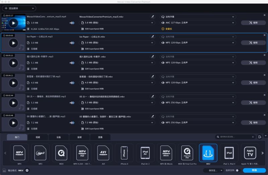The width and height of the screenshot is (268, 175).
Task: Expand Ice Paper MP3 128 Kbps audio dropdown
Action: point(198,43)
